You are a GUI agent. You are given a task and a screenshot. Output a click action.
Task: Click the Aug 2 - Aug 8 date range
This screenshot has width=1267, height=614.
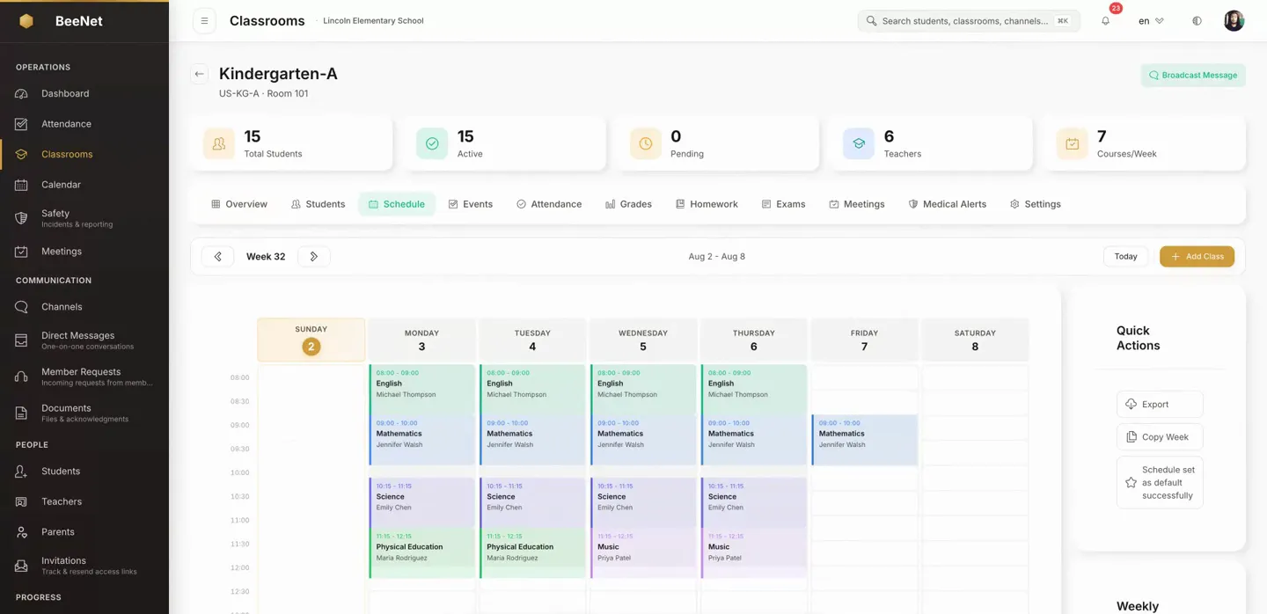point(716,257)
